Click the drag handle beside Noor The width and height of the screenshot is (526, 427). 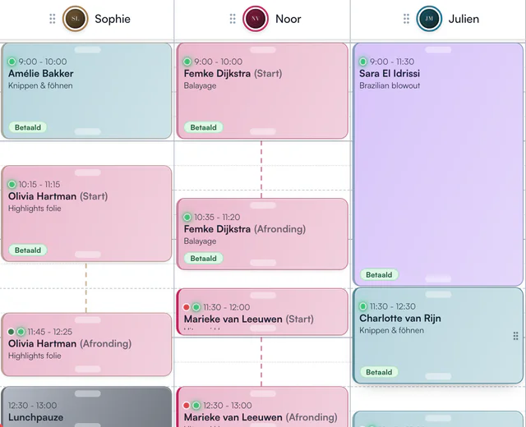pyautogui.click(x=233, y=19)
